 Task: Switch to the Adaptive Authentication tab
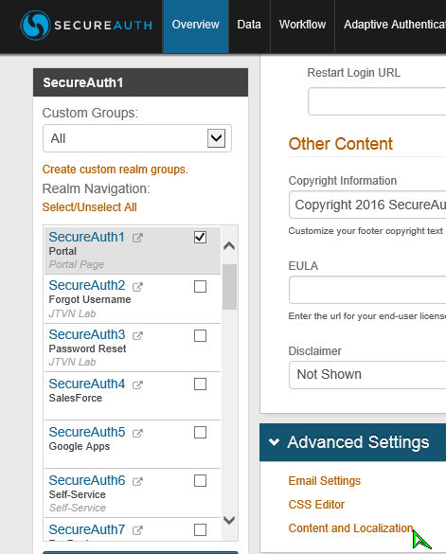coord(390,27)
